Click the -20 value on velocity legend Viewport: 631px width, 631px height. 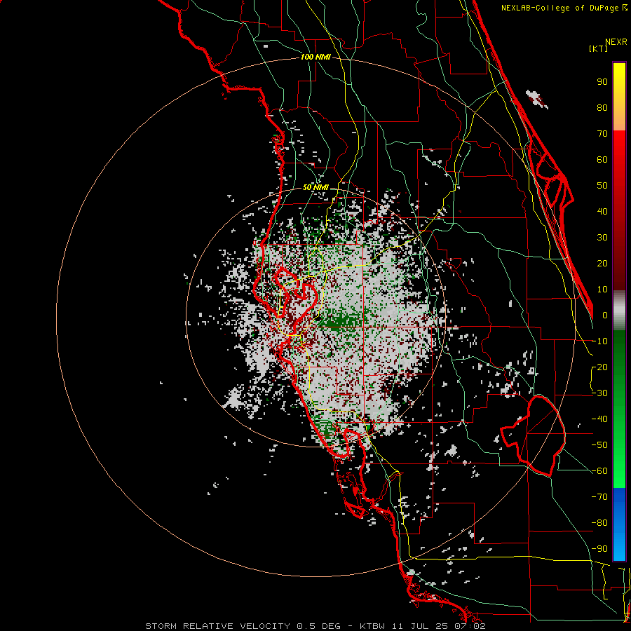(599, 367)
